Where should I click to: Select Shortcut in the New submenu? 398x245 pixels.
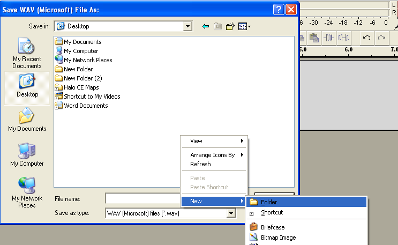click(272, 212)
